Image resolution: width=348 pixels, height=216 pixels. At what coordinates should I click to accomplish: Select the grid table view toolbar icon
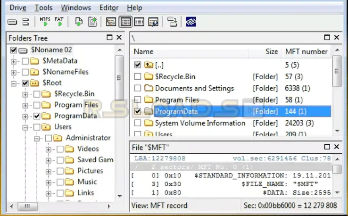139,22
